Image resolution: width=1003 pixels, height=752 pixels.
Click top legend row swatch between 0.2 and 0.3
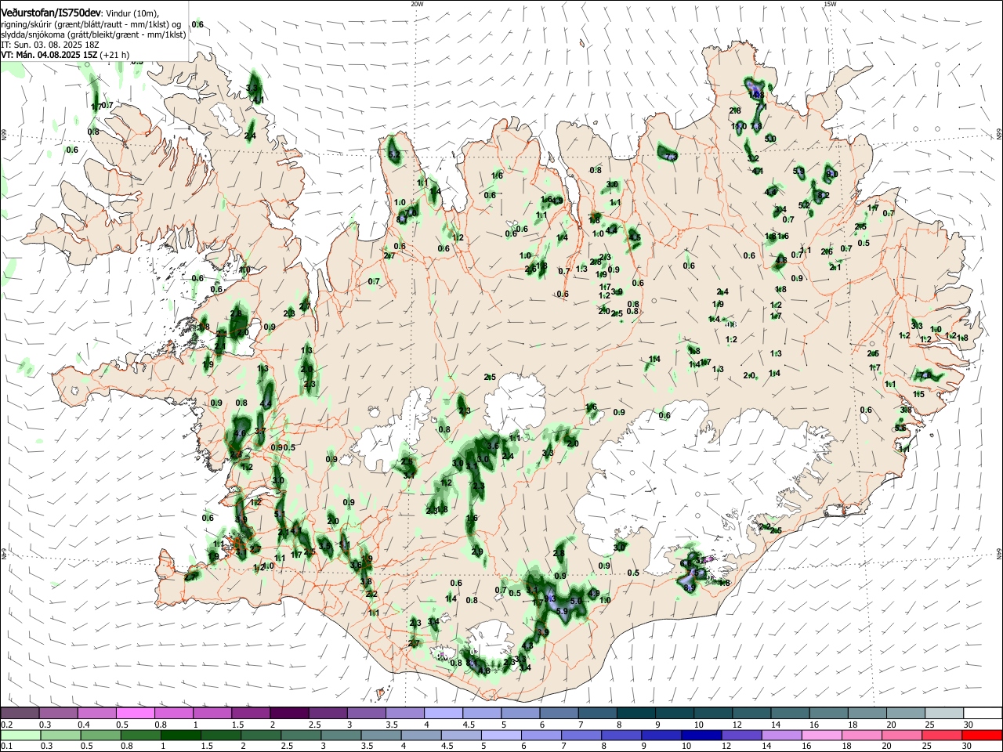(20, 713)
